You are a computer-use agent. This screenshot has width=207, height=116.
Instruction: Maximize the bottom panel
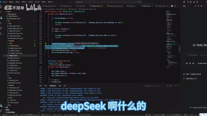[x=175, y=86]
